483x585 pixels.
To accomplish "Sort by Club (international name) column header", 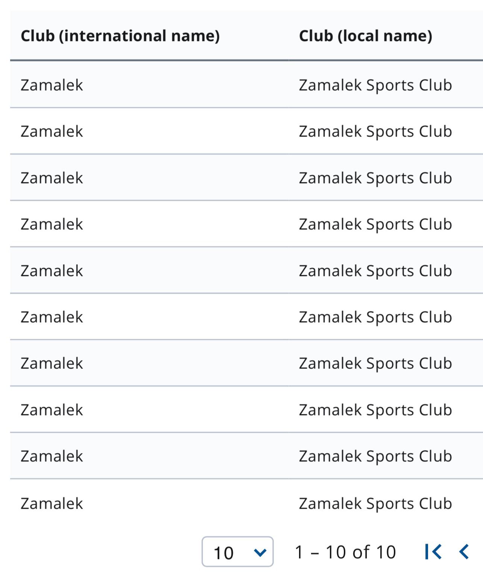I will (120, 36).
